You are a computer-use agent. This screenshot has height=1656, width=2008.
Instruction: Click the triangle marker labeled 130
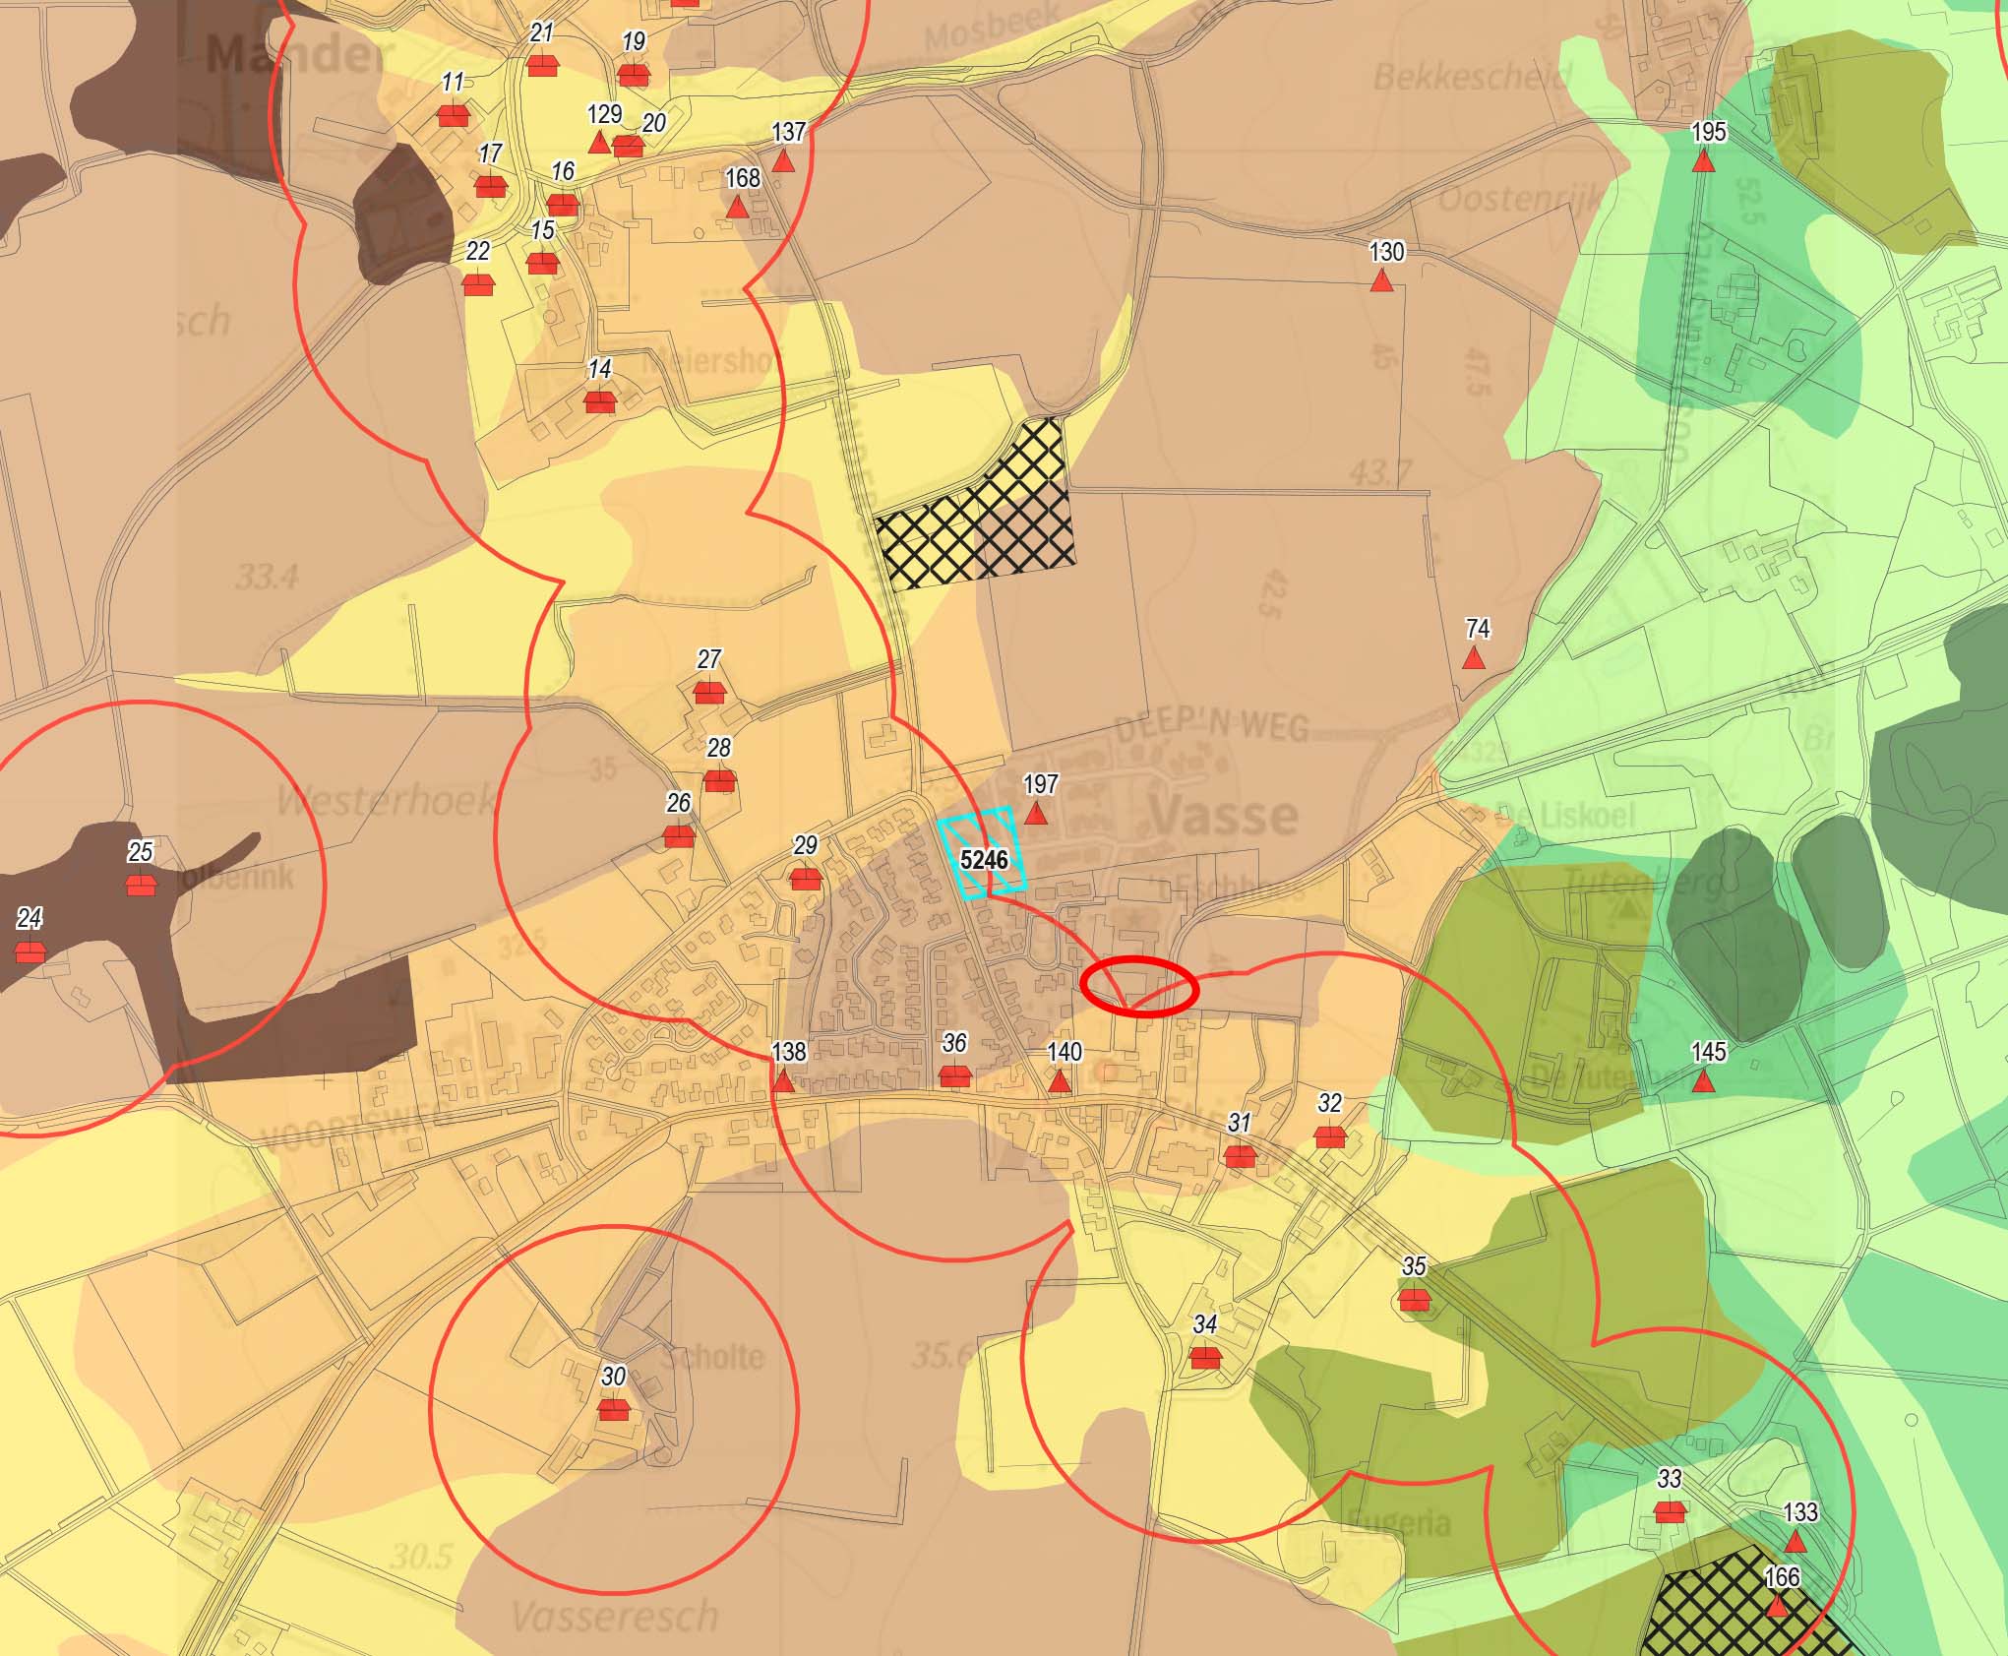1382,281
